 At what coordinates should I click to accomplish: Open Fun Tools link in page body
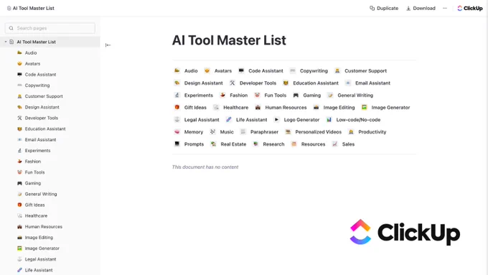(276, 95)
